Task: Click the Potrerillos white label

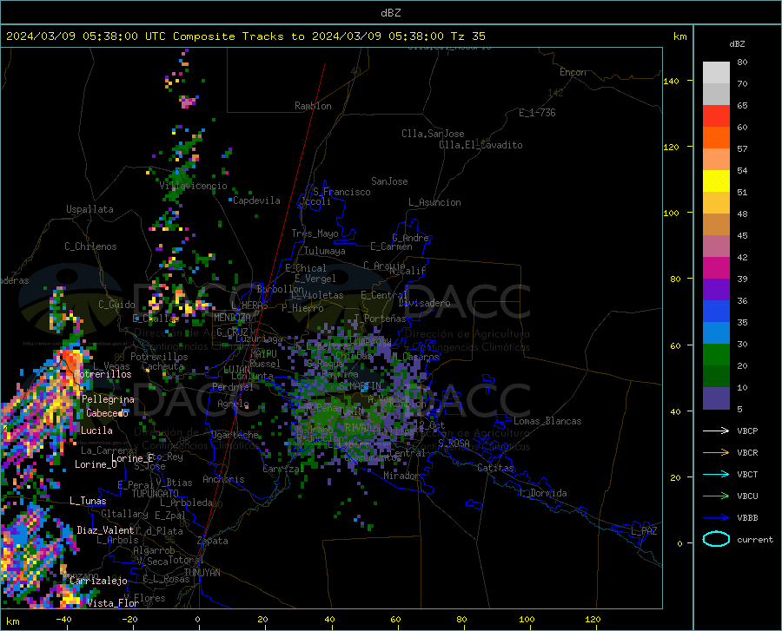Action: point(103,374)
